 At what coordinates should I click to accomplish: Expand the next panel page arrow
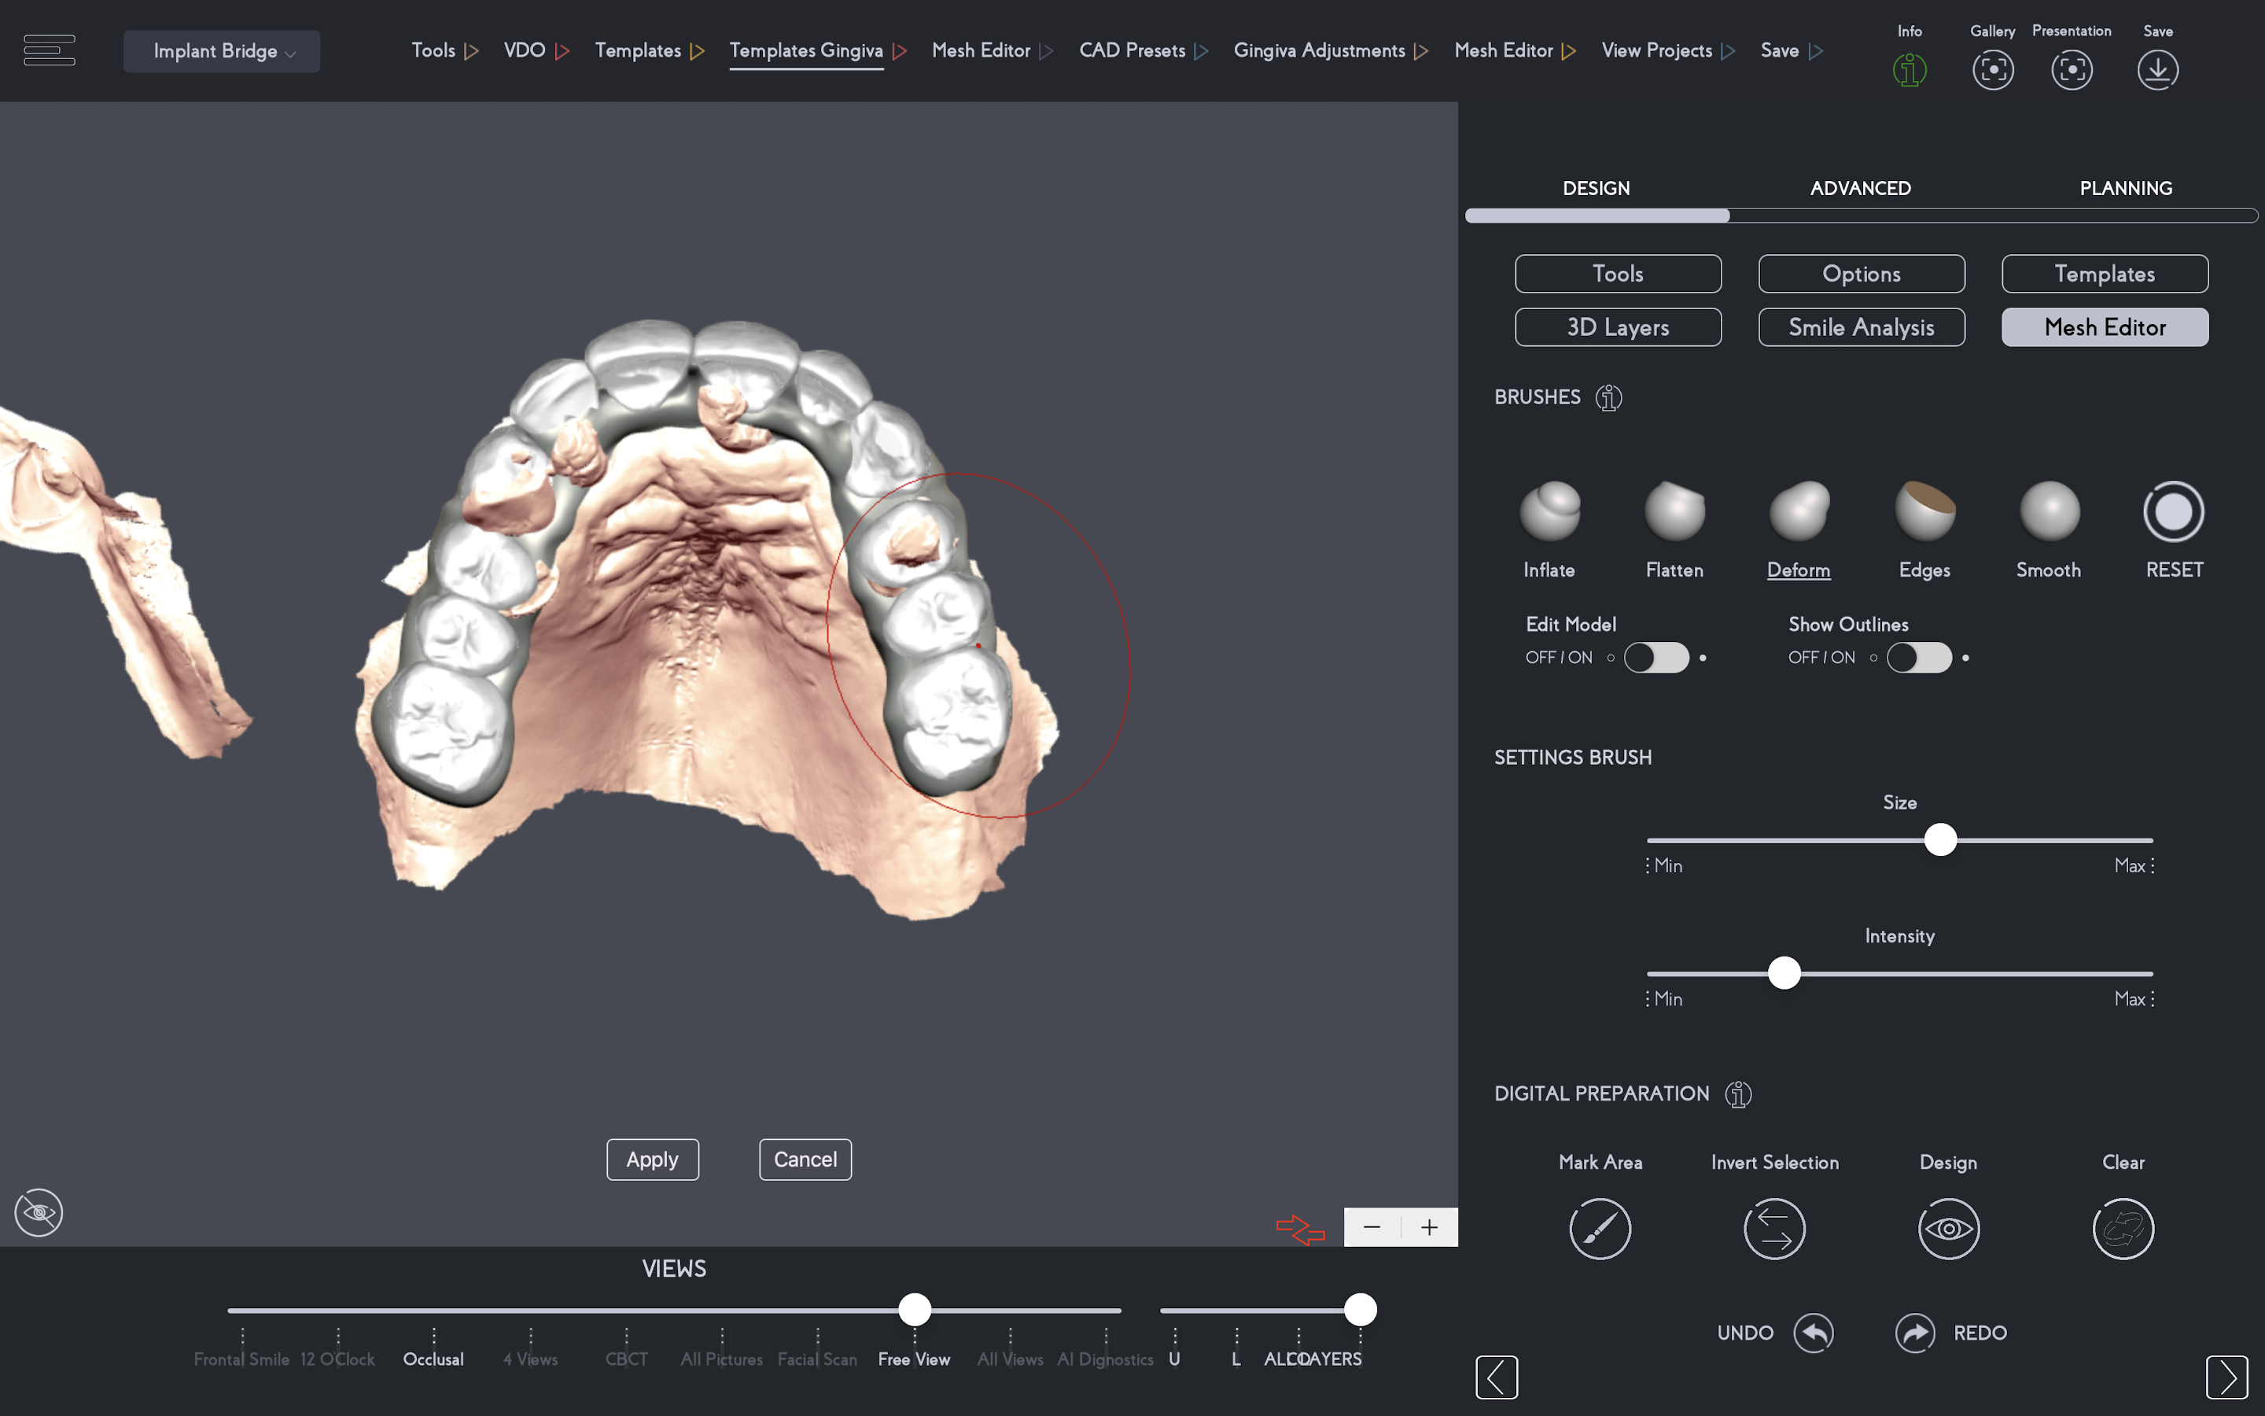click(2226, 1377)
